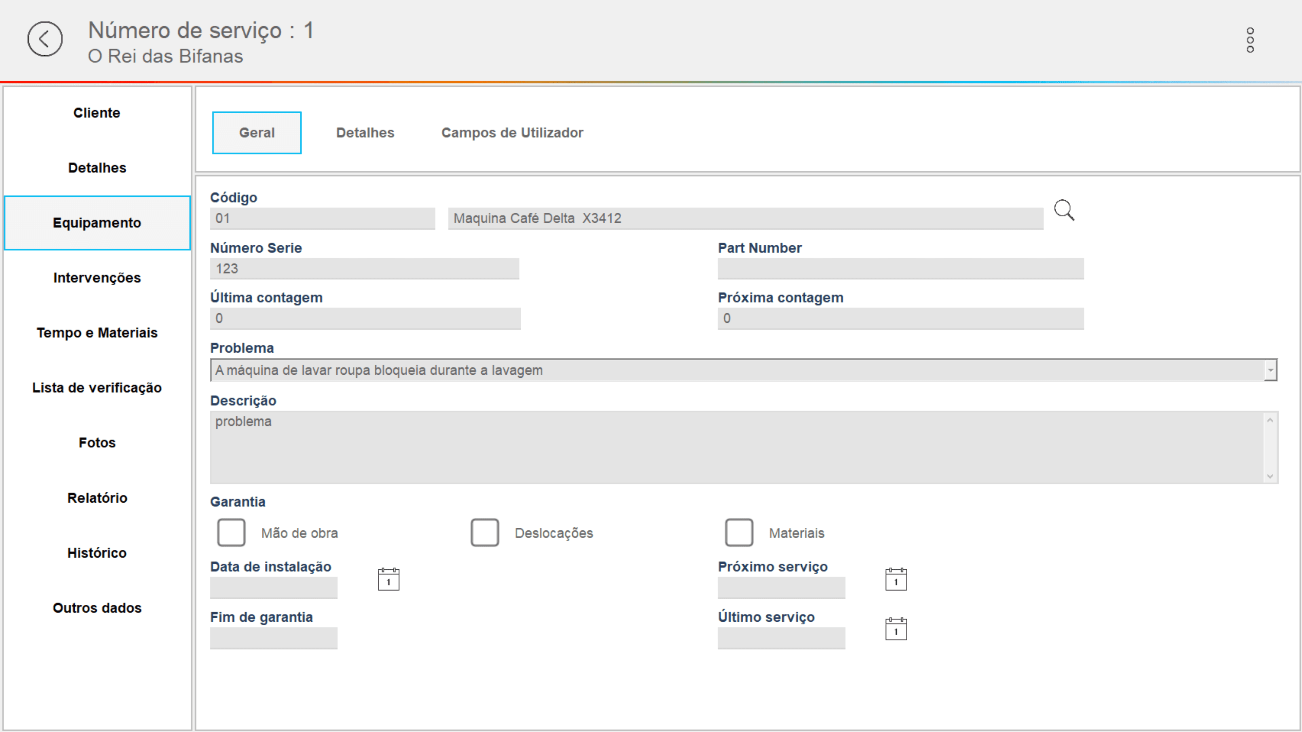
Task: Click the Número Serie input field
Action: tap(365, 269)
